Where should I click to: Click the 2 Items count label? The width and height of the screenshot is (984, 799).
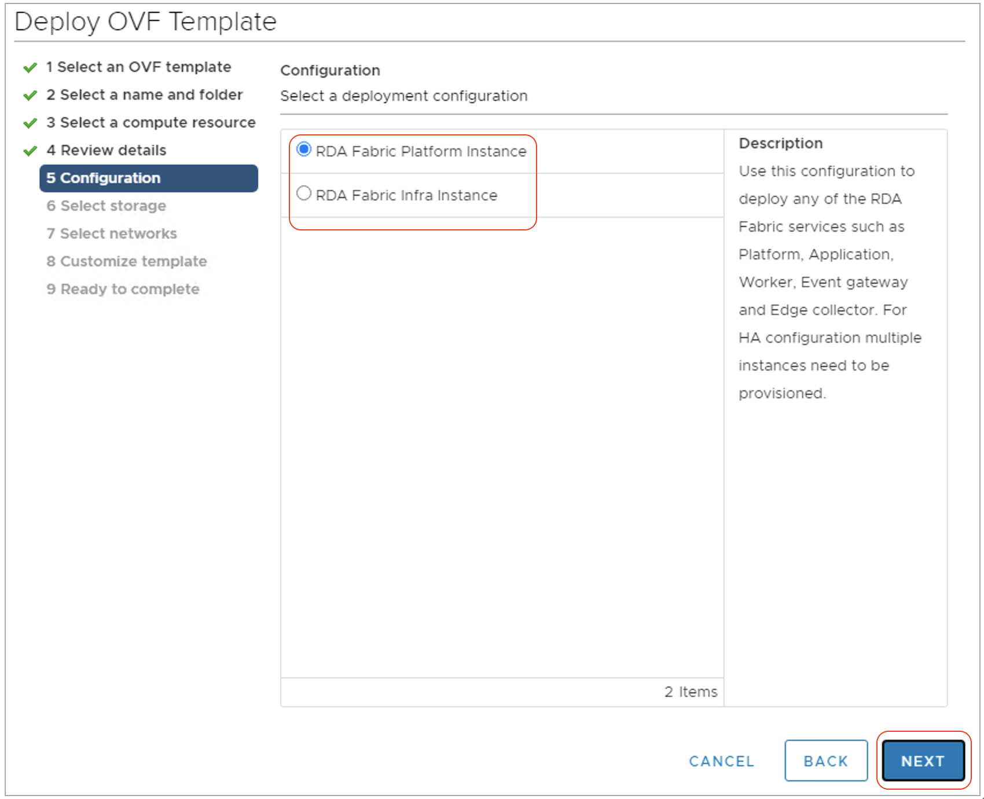pos(690,691)
